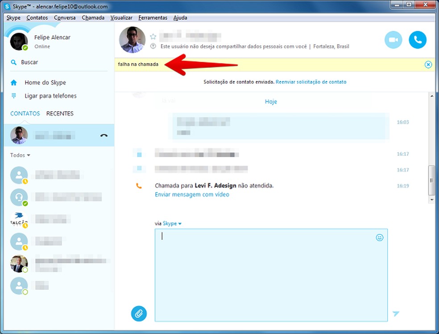This screenshot has width=439, height=334.
Task: Open the via Skype dropdown
Action: (172, 224)
